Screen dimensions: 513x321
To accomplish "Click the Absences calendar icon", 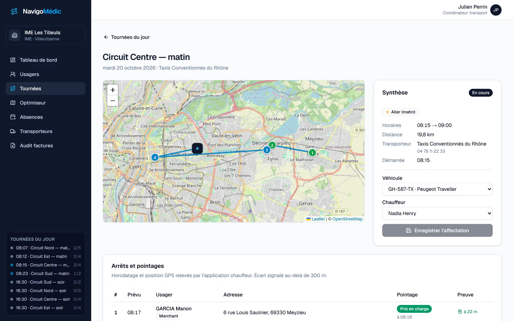I will pos(13,117).
